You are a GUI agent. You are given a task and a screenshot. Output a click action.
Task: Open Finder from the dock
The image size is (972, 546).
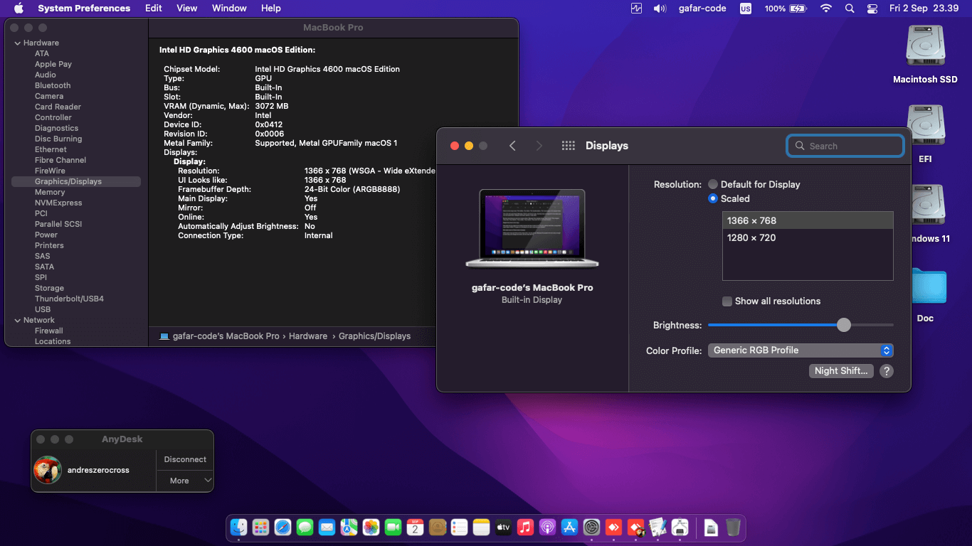click(x=238, y=528)
